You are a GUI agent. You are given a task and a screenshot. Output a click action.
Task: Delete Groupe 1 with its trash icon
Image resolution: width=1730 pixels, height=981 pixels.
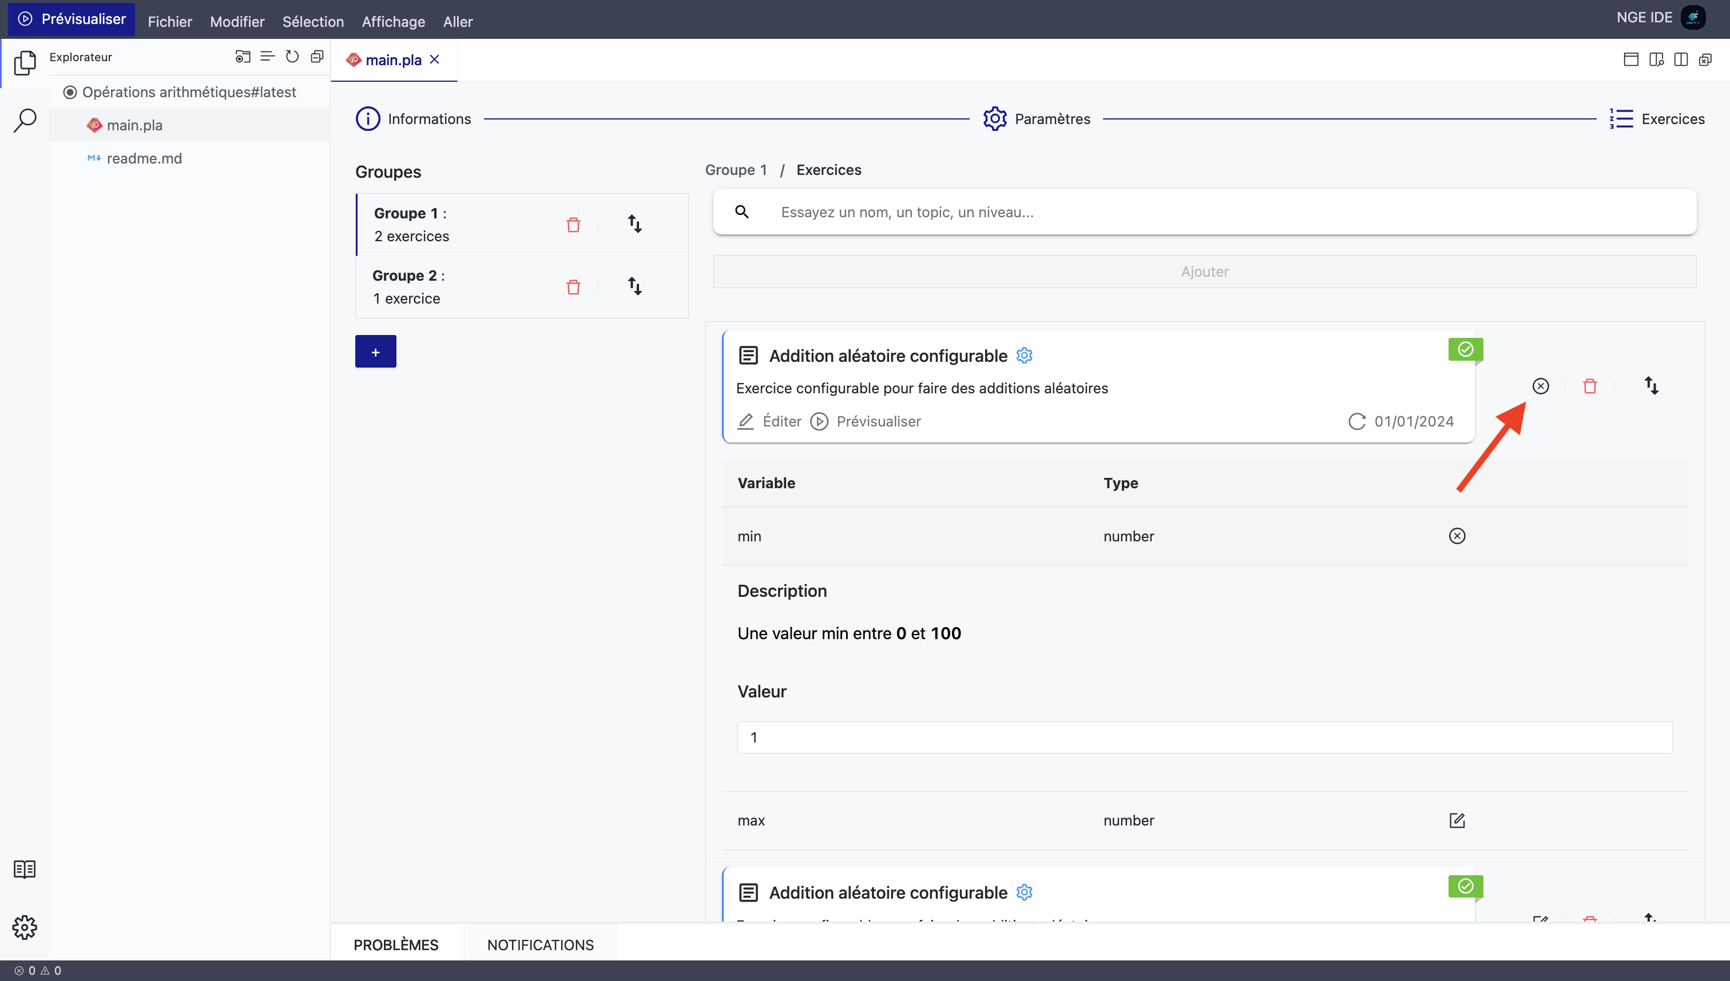pos(573,225)
